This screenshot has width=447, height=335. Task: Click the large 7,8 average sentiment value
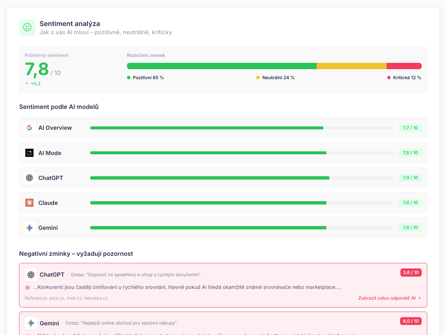(x=37, y=70)
